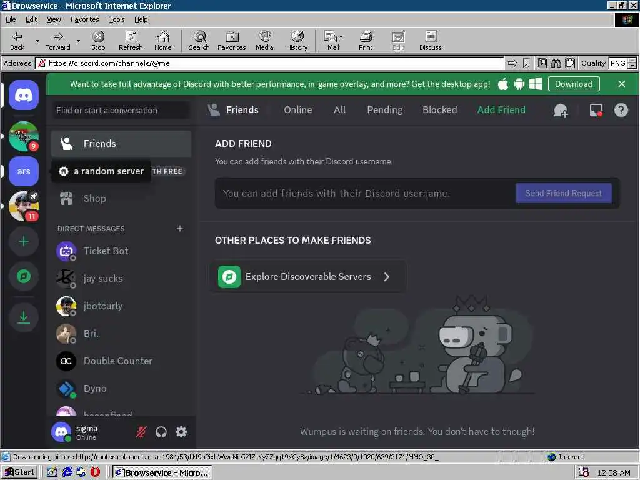Click the Send Friend Request button
640x480 pixels.
coord(563,193)
